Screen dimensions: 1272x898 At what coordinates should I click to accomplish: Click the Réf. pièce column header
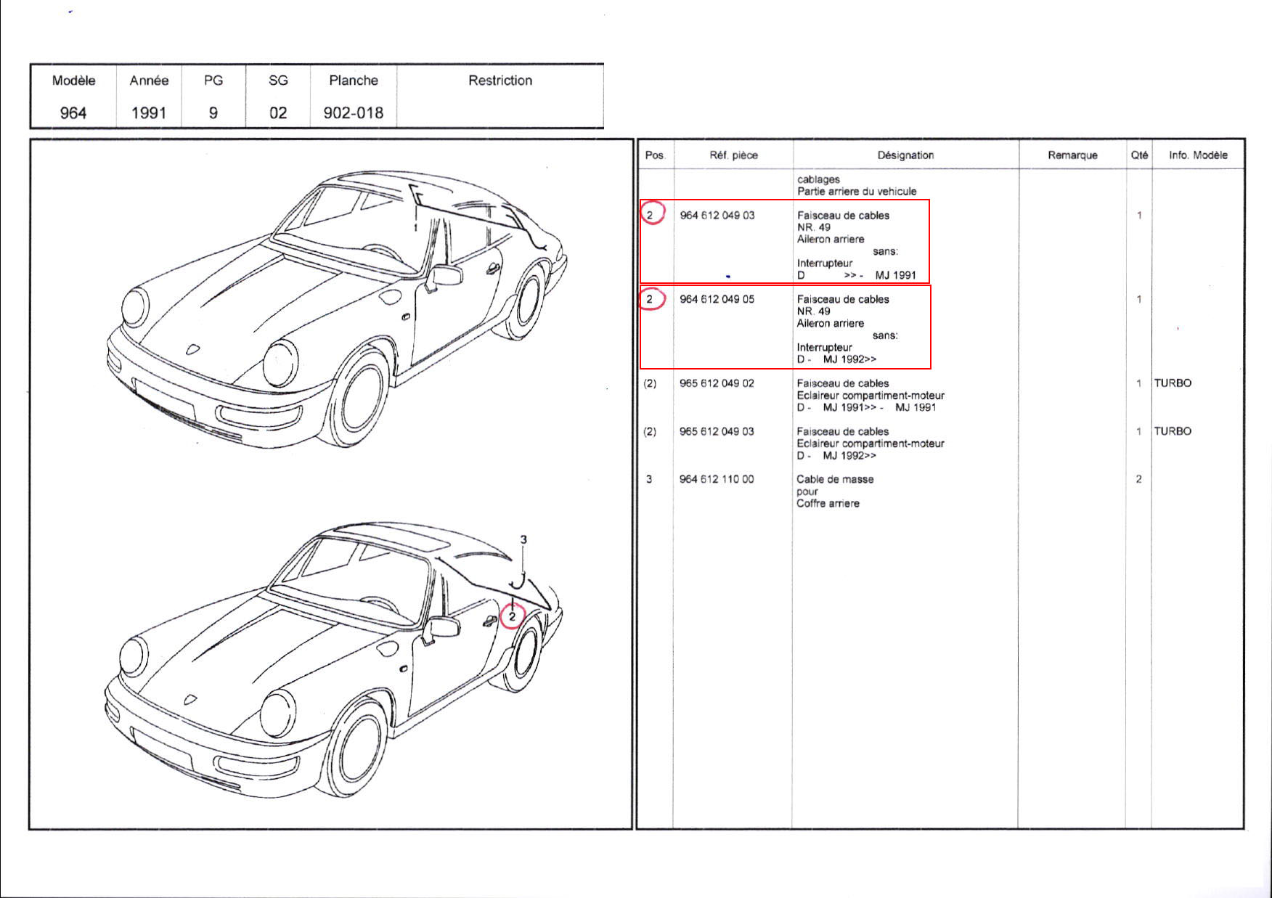pos(733,155)
